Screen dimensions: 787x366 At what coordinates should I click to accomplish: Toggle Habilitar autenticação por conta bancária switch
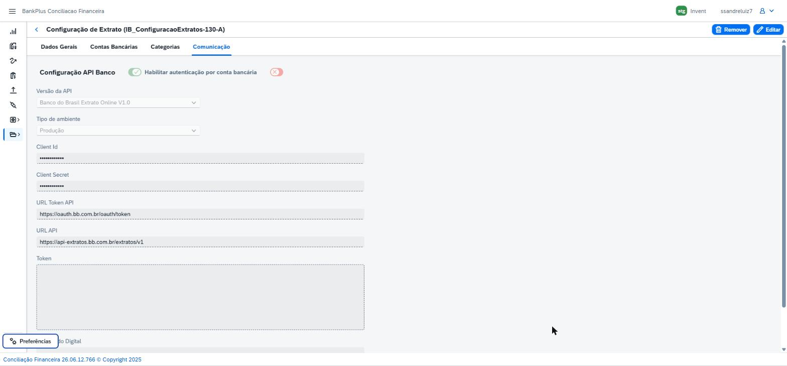[277, 72]
